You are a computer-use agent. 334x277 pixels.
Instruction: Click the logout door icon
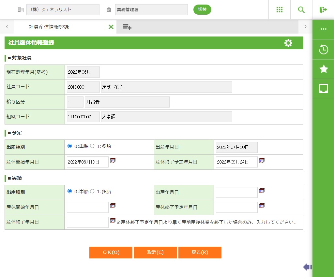click(323, 10)
